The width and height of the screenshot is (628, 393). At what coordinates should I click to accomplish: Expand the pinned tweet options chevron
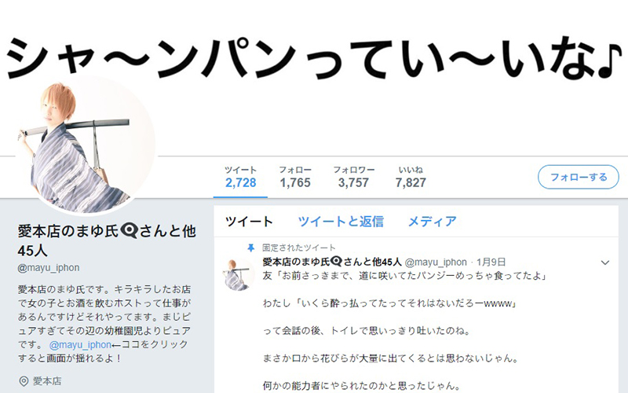(604, 263)
